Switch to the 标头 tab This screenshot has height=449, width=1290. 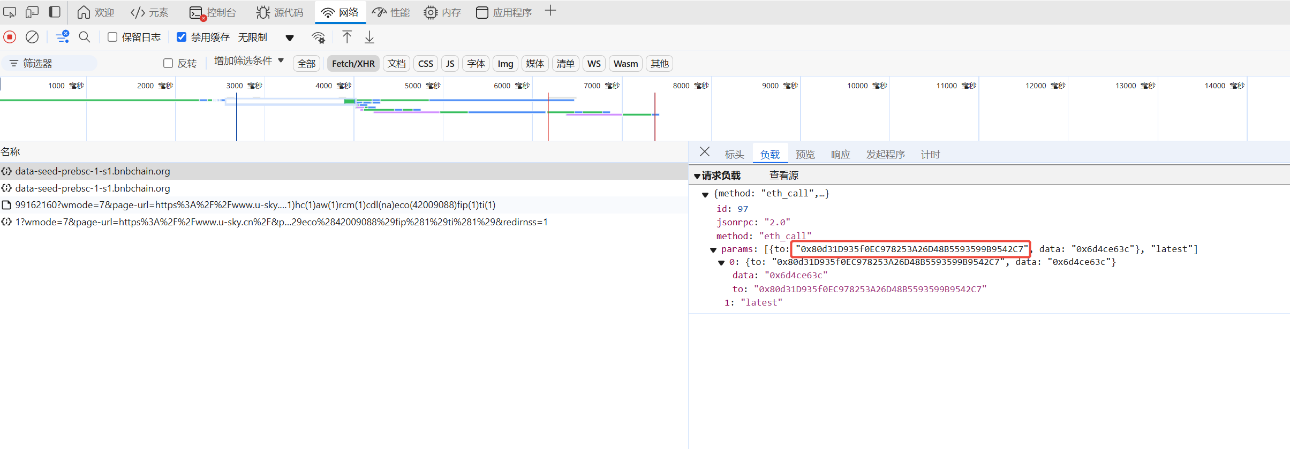pos(734,155)
